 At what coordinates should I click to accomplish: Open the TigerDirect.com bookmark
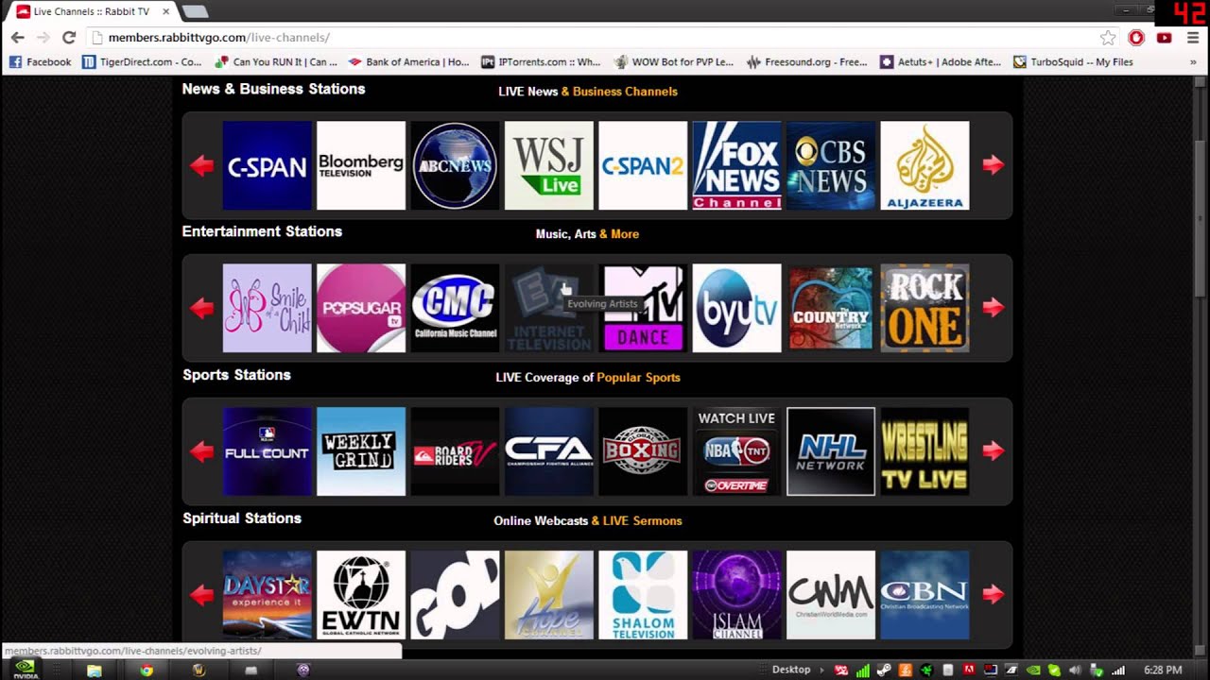[x=142, y=62]
